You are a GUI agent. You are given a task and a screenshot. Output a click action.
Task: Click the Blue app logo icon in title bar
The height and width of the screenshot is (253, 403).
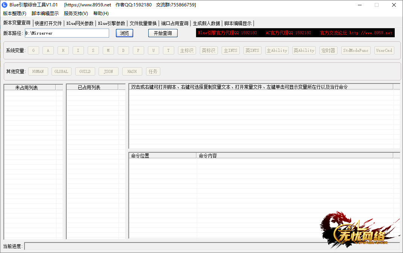point(5,5)
